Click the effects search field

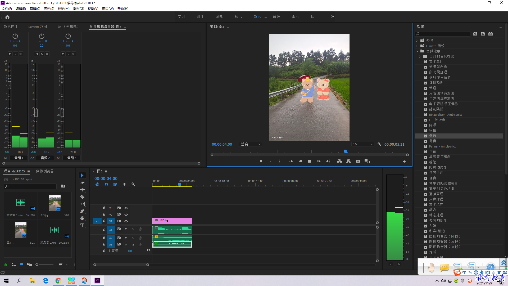(x=442, y=34)
